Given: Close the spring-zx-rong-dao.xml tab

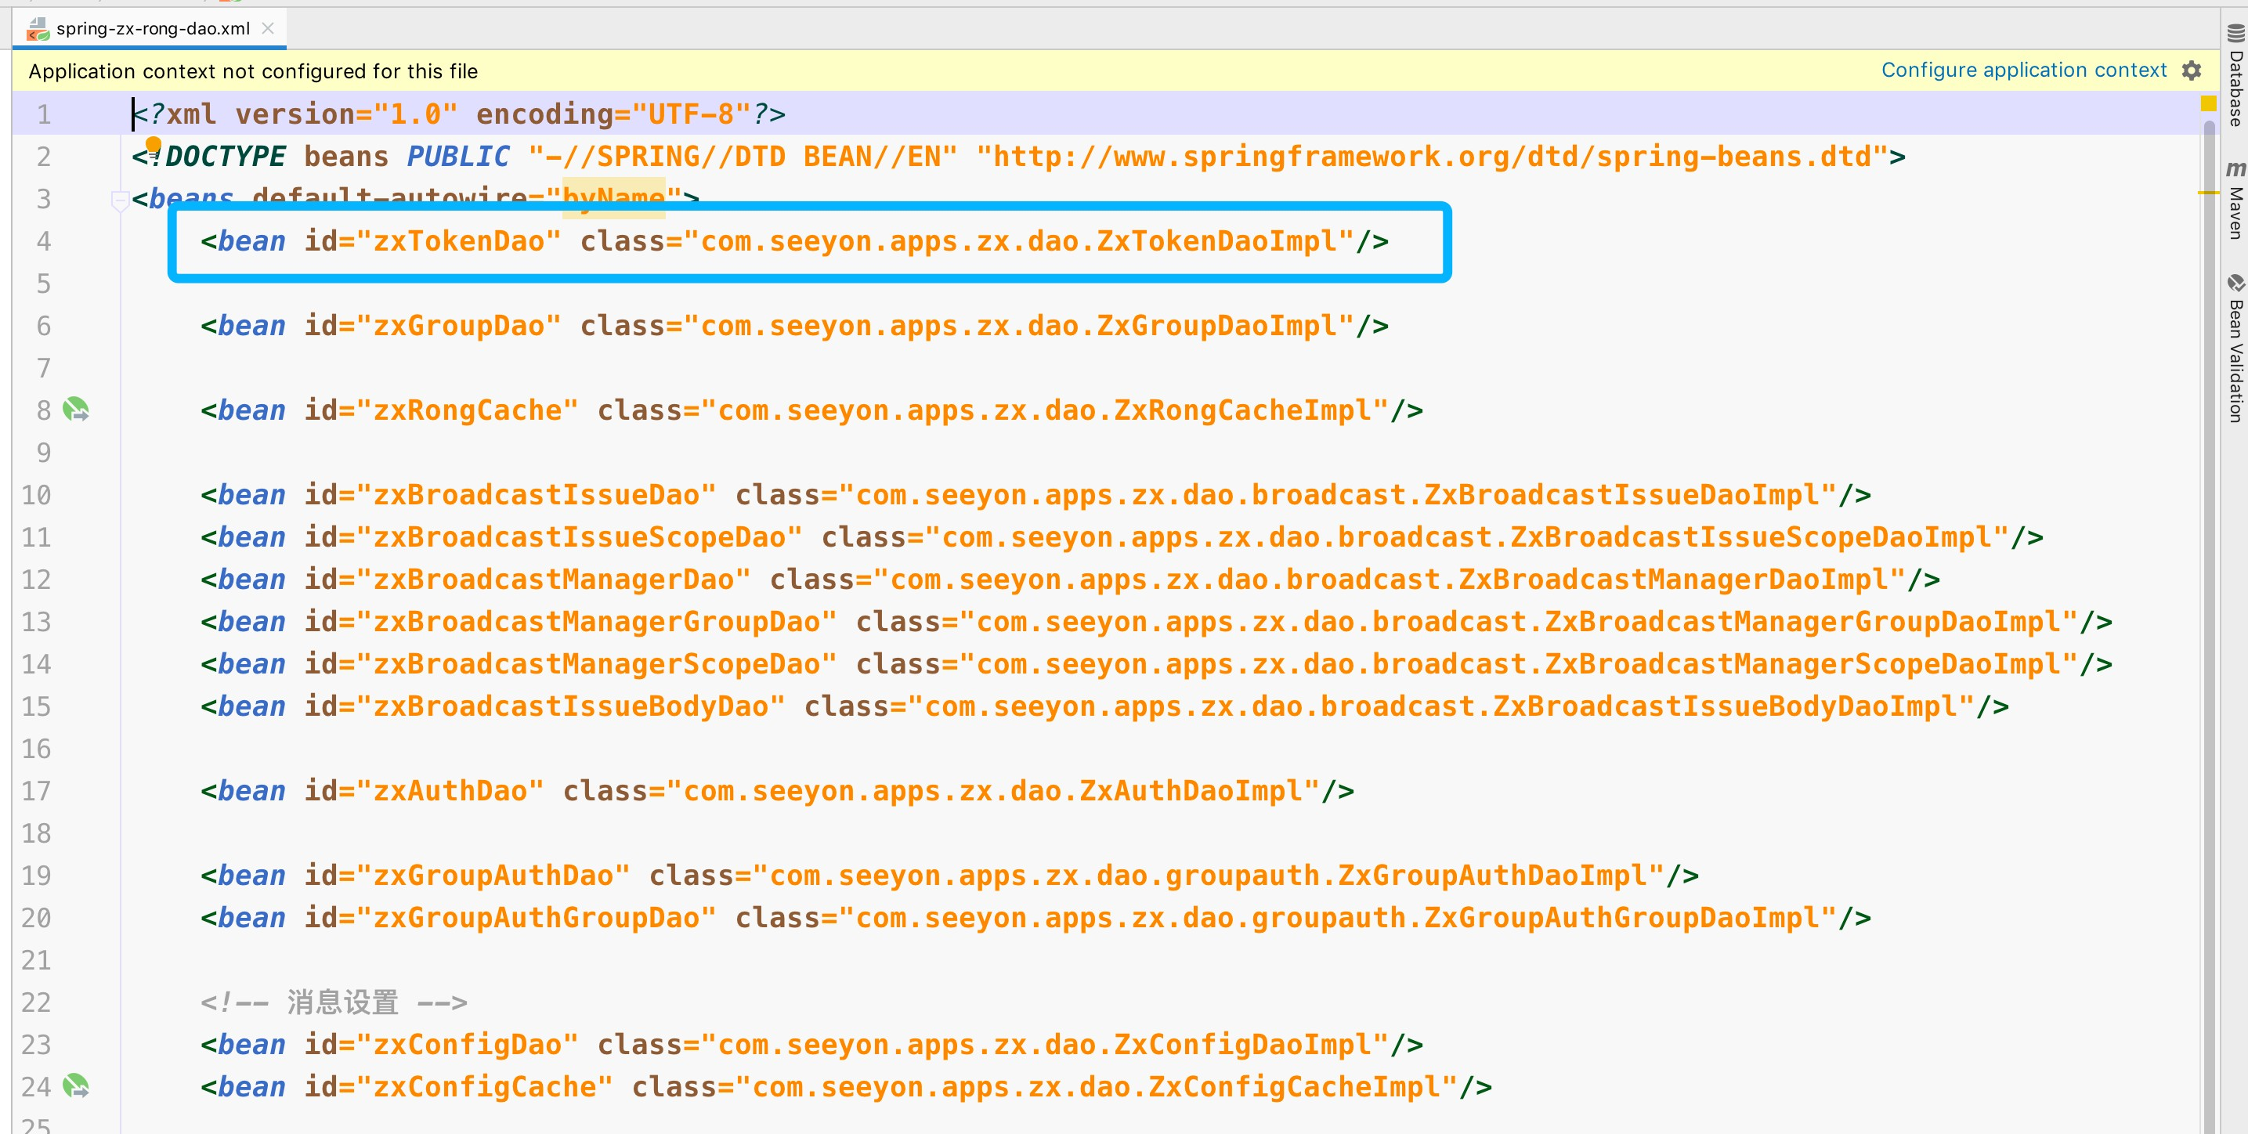Looking at the screenshot, I should [269, 29].
